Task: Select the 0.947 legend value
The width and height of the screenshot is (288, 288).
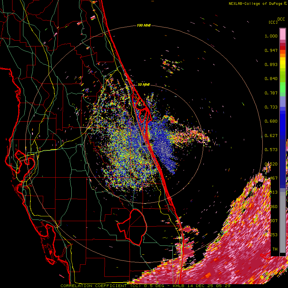Action: coord(271,50)
